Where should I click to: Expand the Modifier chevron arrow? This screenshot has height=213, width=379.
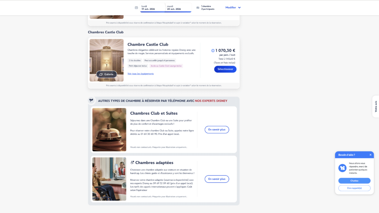[239, 7]
